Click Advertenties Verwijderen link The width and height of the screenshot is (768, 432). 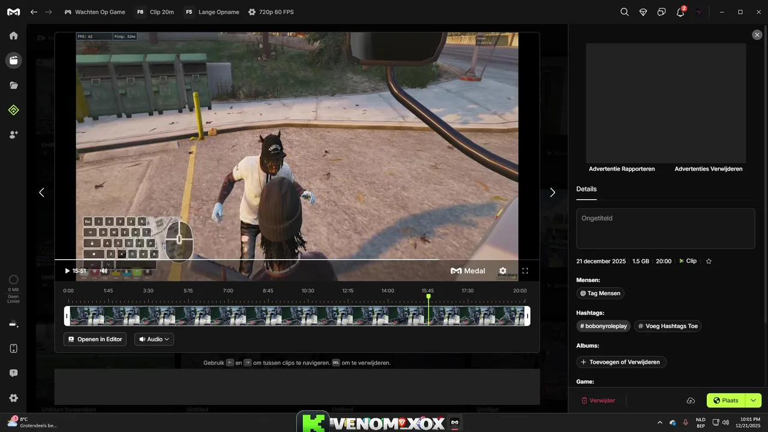[x=708, y=169]
